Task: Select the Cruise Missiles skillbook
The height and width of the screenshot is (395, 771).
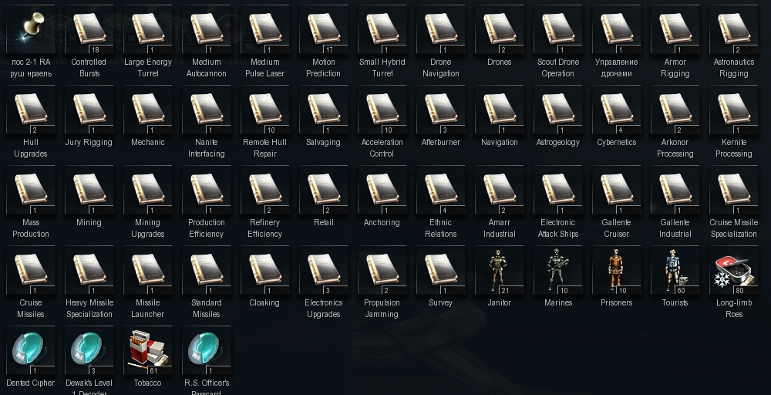Action: (31, 269)
